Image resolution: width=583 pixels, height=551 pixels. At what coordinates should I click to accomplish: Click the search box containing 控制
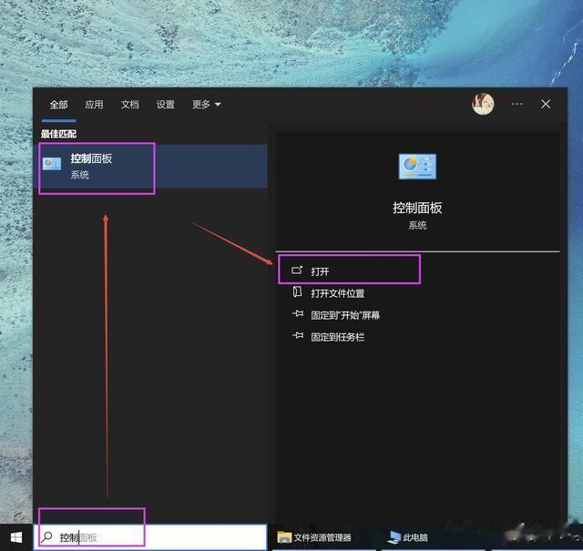150,537
